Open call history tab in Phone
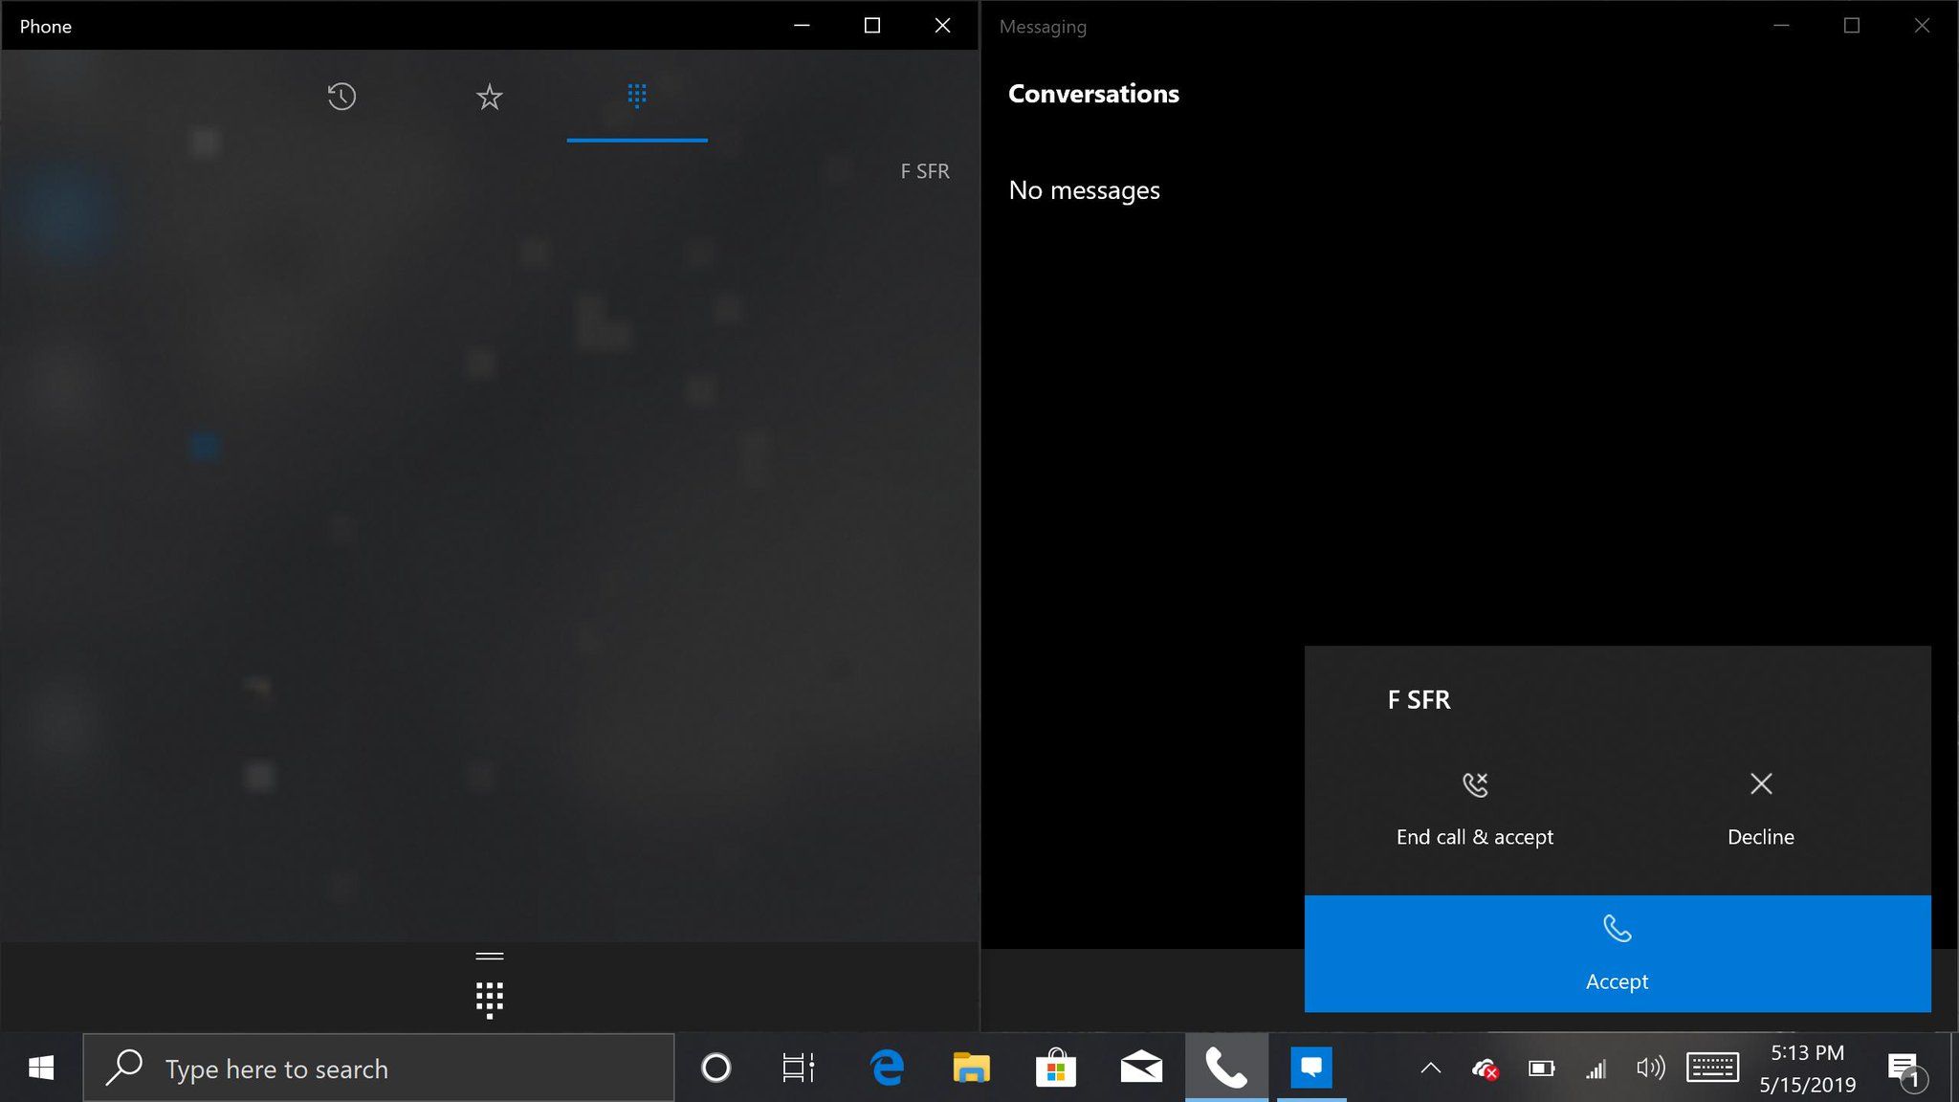This screenshot has height=1102, width=1959. pos(341,97)
